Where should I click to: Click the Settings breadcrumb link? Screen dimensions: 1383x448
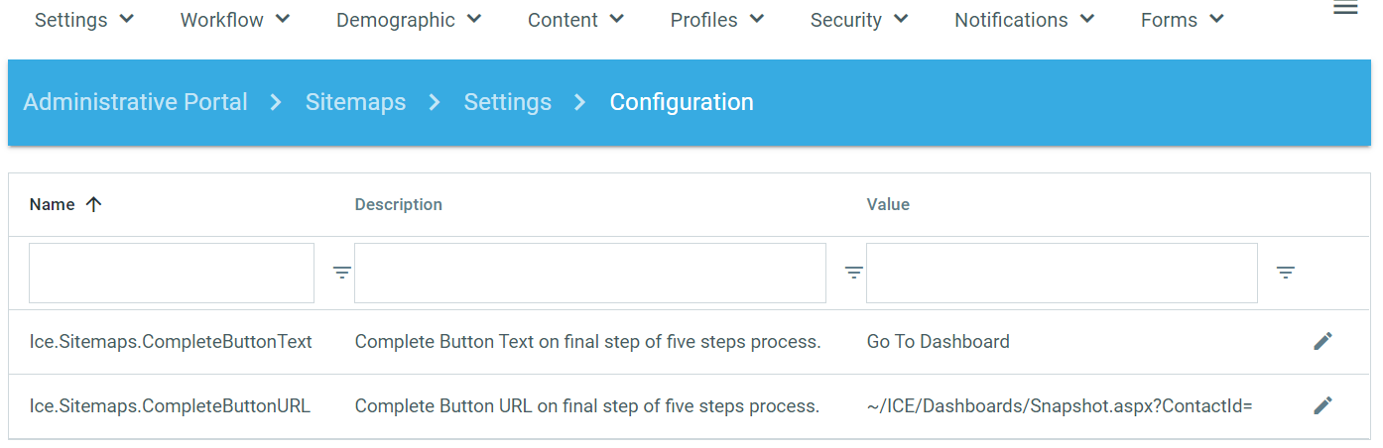[x=507, y=102]
